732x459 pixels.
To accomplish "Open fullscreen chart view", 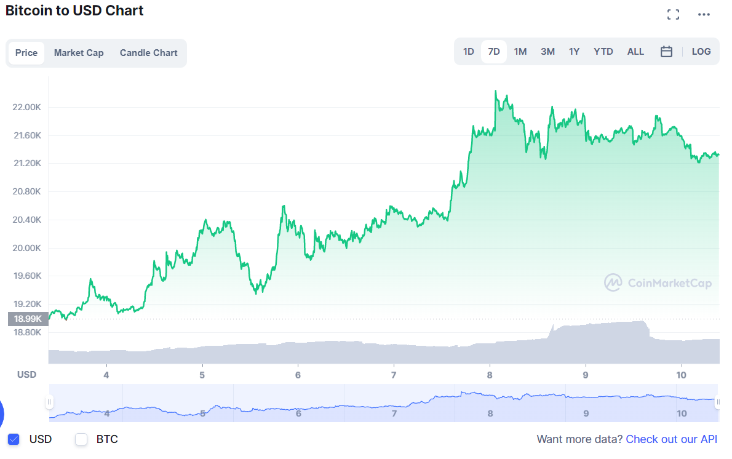I will (x=673, y=14).
